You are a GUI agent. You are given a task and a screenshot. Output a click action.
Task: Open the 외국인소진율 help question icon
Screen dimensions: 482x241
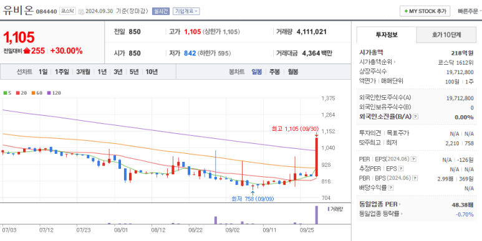[416, 116]
